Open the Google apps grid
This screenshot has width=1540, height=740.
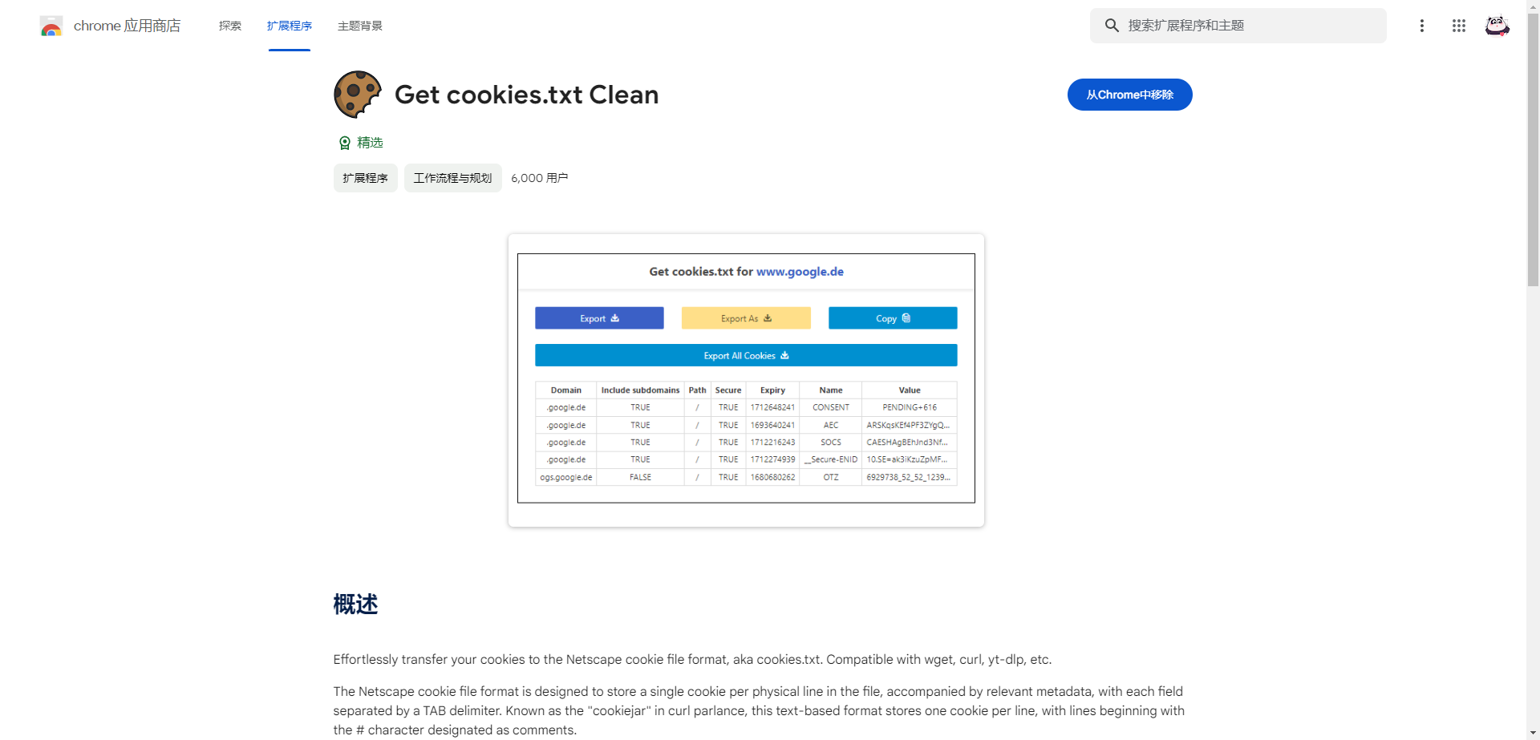[1458, 26]
